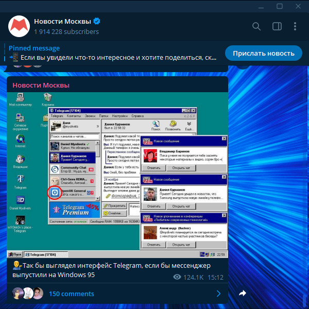Click the pink Новости Москвы post author name
This screenshot has height=309, width=309.
click(x=41, y=85)
